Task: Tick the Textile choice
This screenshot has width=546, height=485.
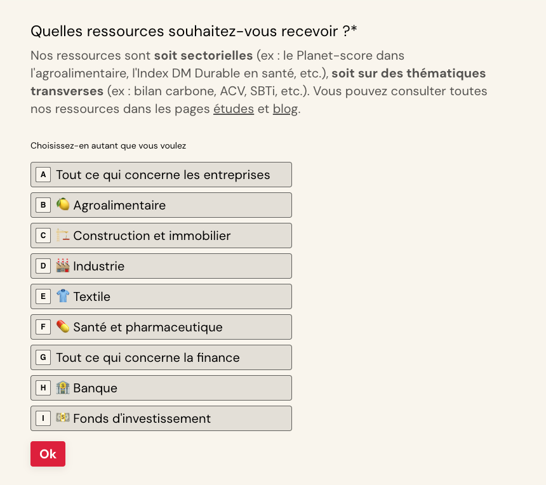Action: (x=161, y=296)
